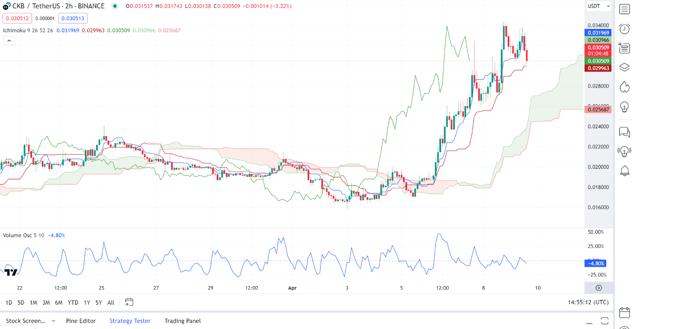Set range to 1M
The height and width of the screenshot is (329, 684).
(x=33, y=303)
